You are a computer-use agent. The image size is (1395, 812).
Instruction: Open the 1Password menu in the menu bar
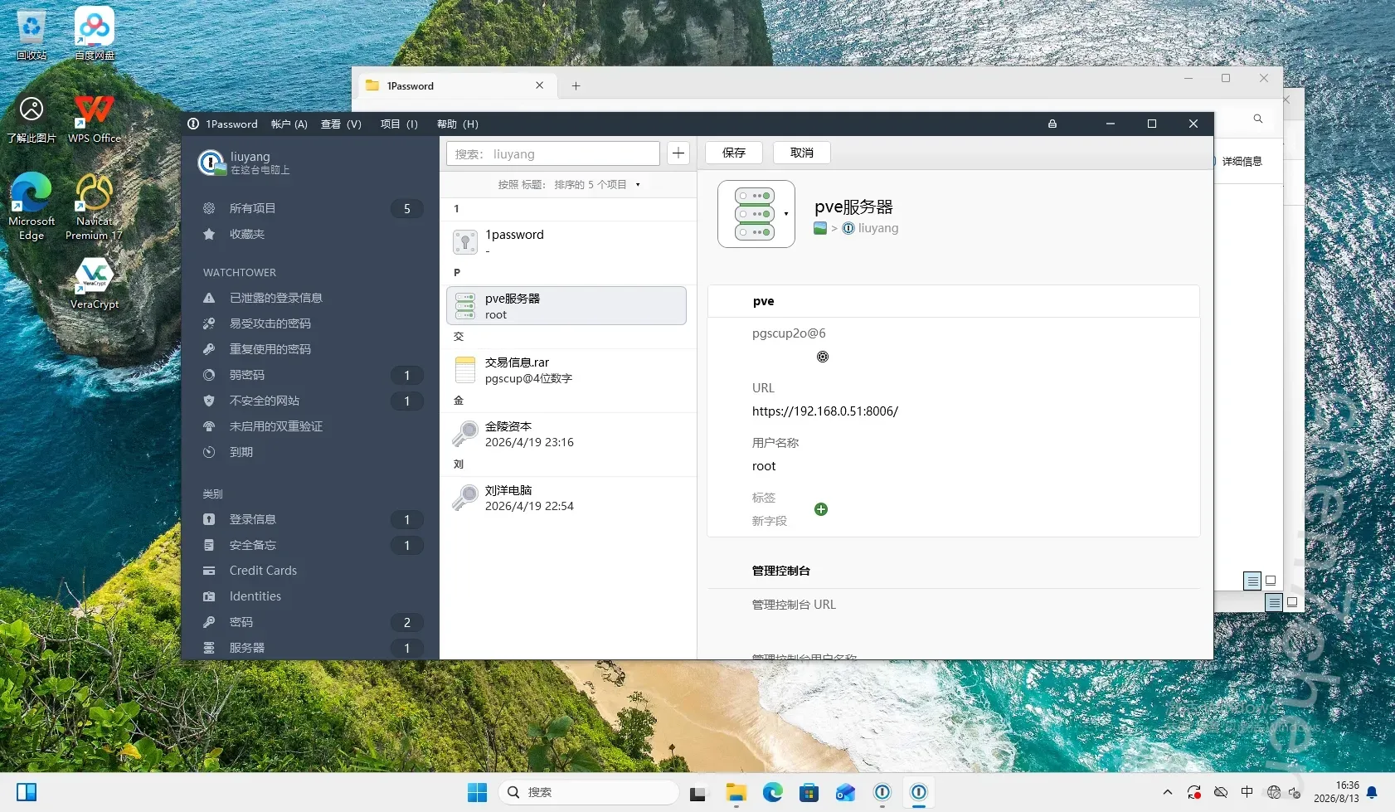click(223, 124)
